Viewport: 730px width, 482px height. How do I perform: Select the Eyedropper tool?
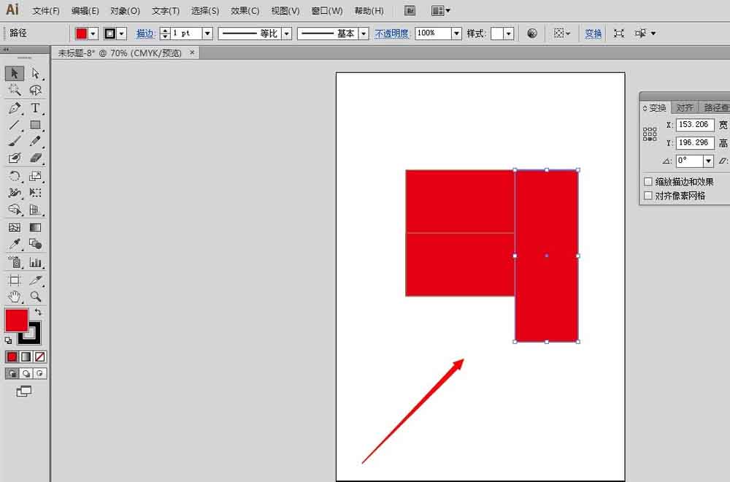(x=15, y=244)
